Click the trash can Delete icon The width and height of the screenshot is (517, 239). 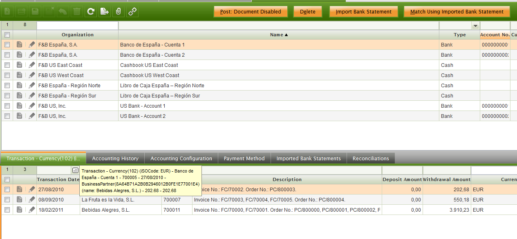tap(77, 11)
